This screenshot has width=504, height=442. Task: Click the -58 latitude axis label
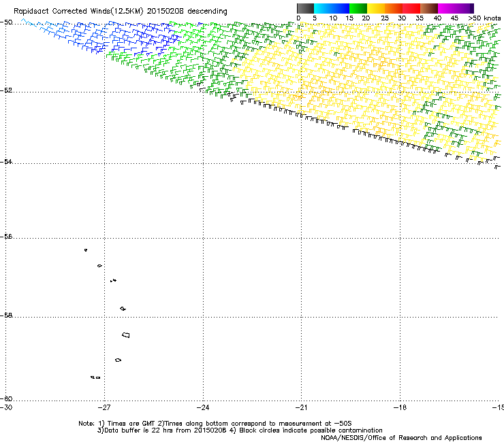pos(6,316)
